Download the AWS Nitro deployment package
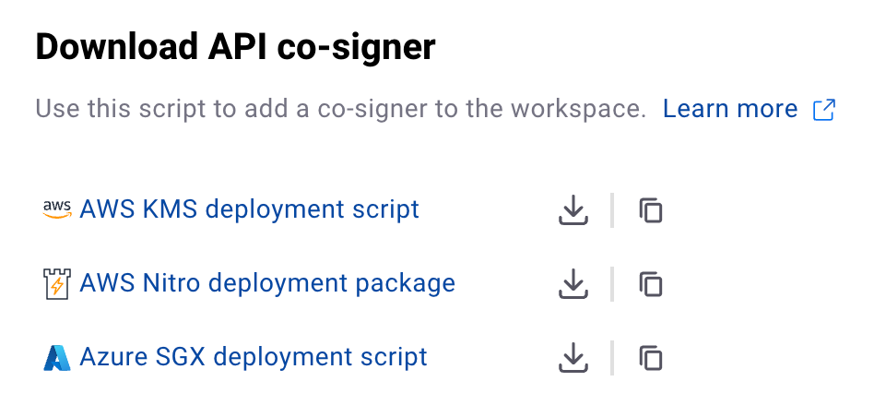Viewport: 874px width, 417px height. (573, 284)
